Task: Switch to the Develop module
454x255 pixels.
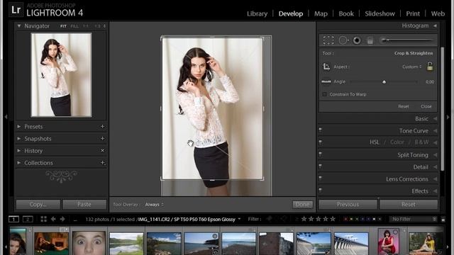Action: (x=291, y=13)
